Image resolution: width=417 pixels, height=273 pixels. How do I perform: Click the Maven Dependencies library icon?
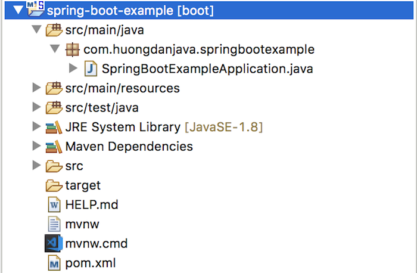pyautogui.click(x=54, y=147)
